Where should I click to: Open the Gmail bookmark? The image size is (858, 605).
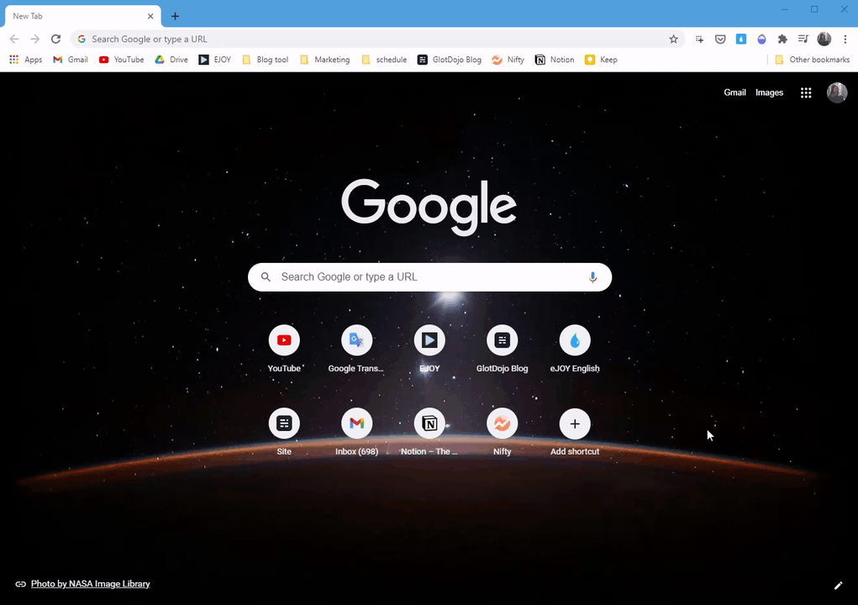point(71,60)
